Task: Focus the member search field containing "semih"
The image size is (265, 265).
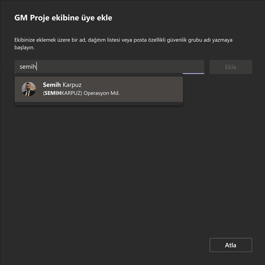Action: 109,67
